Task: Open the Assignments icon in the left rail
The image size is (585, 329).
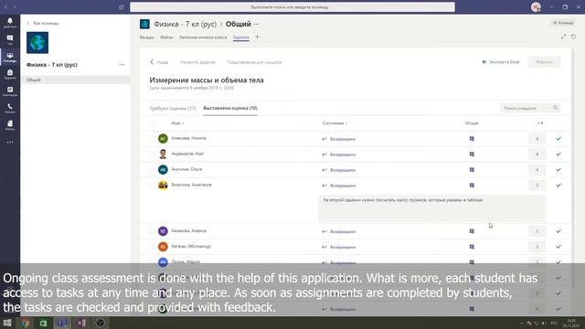Action: (x=10, y=74)
